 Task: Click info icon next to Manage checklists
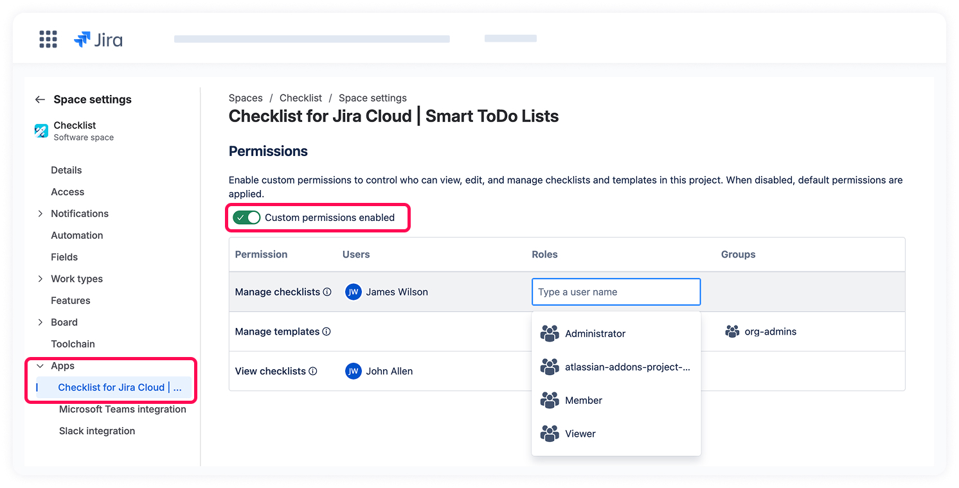pos(327,292)
